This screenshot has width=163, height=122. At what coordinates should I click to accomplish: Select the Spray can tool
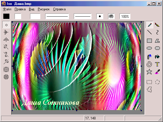point(149,57)
